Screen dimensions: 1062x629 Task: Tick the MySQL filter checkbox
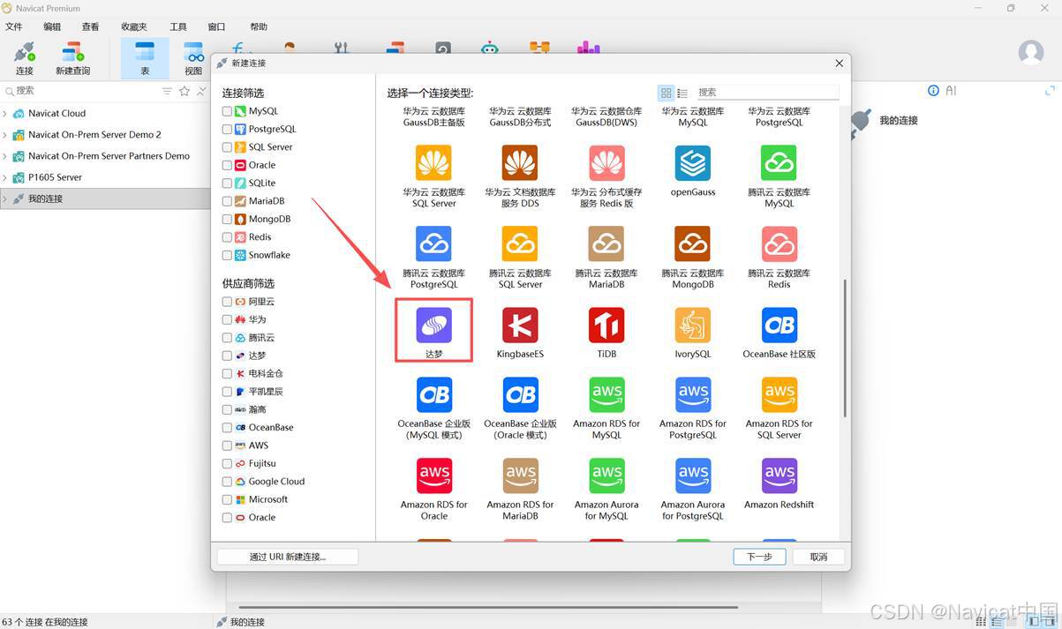(x=227, y=111)
